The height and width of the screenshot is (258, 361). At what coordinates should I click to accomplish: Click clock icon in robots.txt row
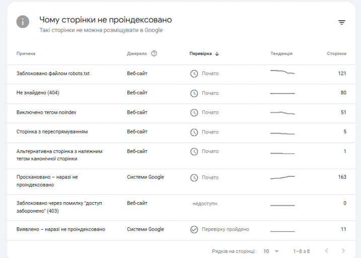(194, 74)
